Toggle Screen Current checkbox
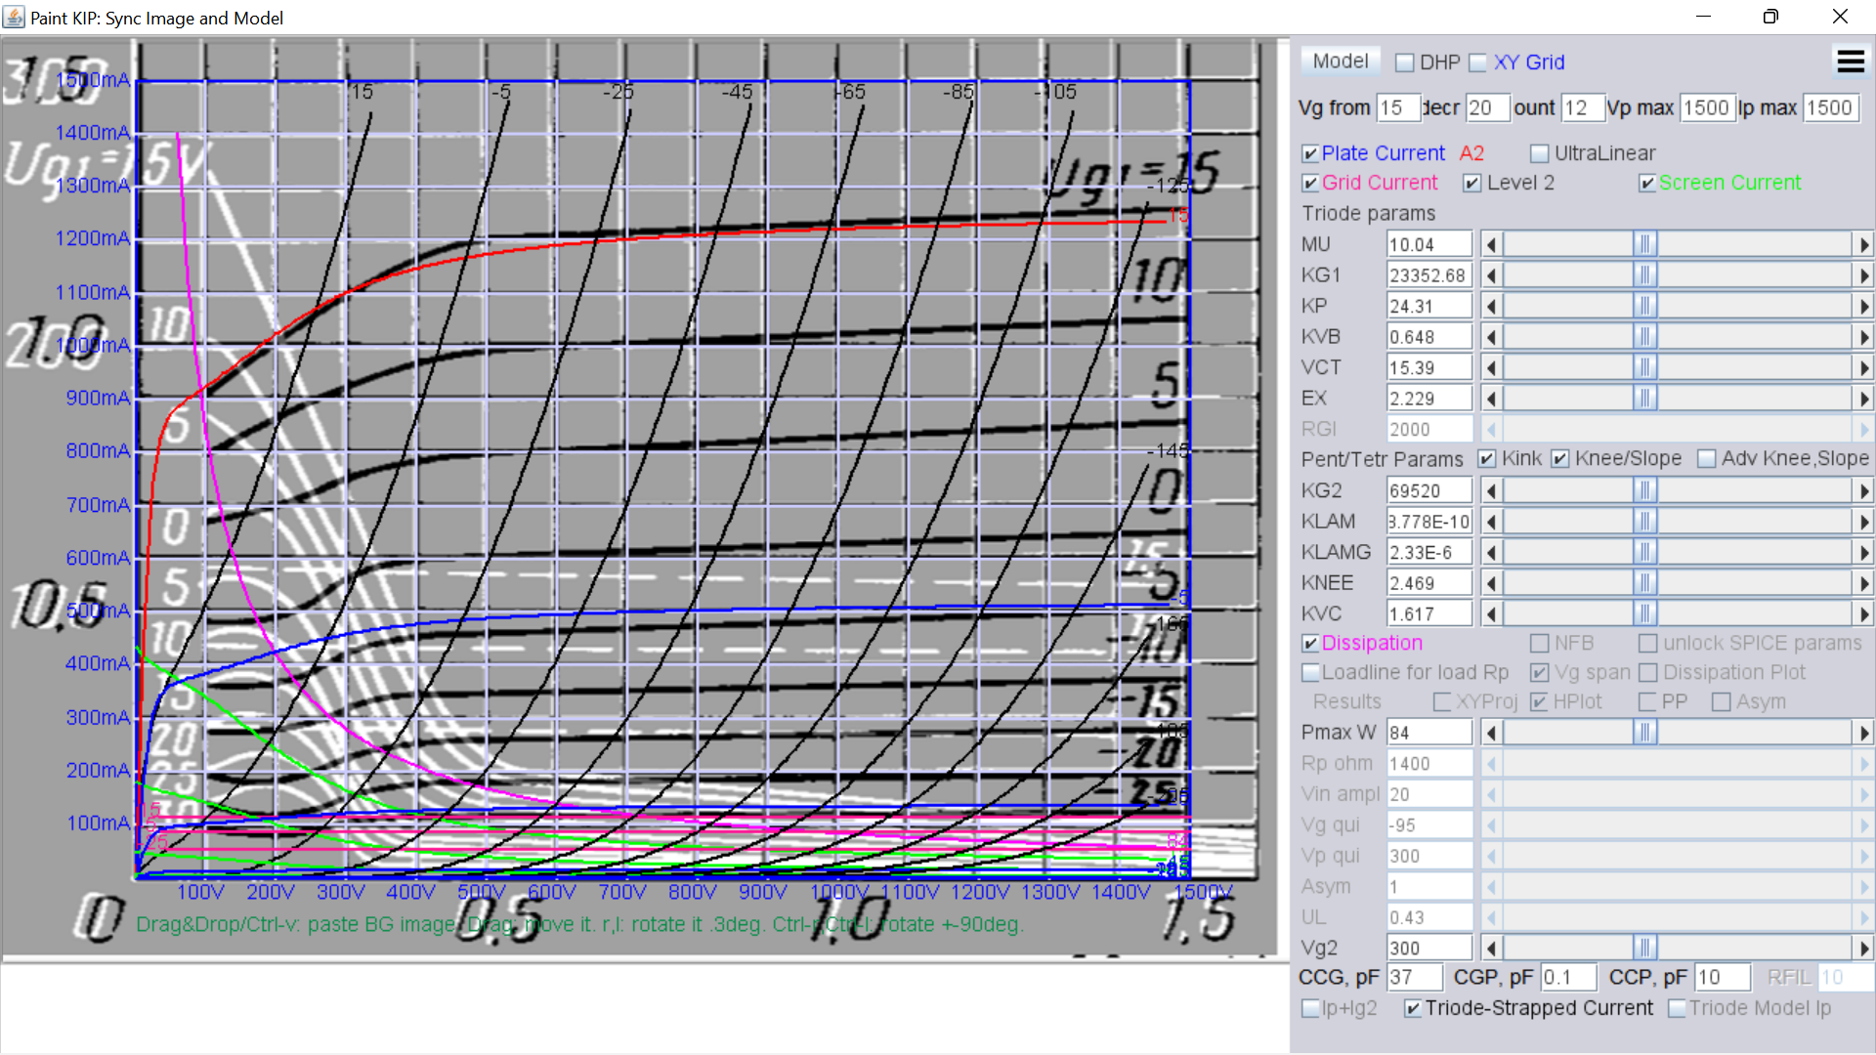The image size is (1876, 1055). pyautogui.click(x=1647, y=184)
